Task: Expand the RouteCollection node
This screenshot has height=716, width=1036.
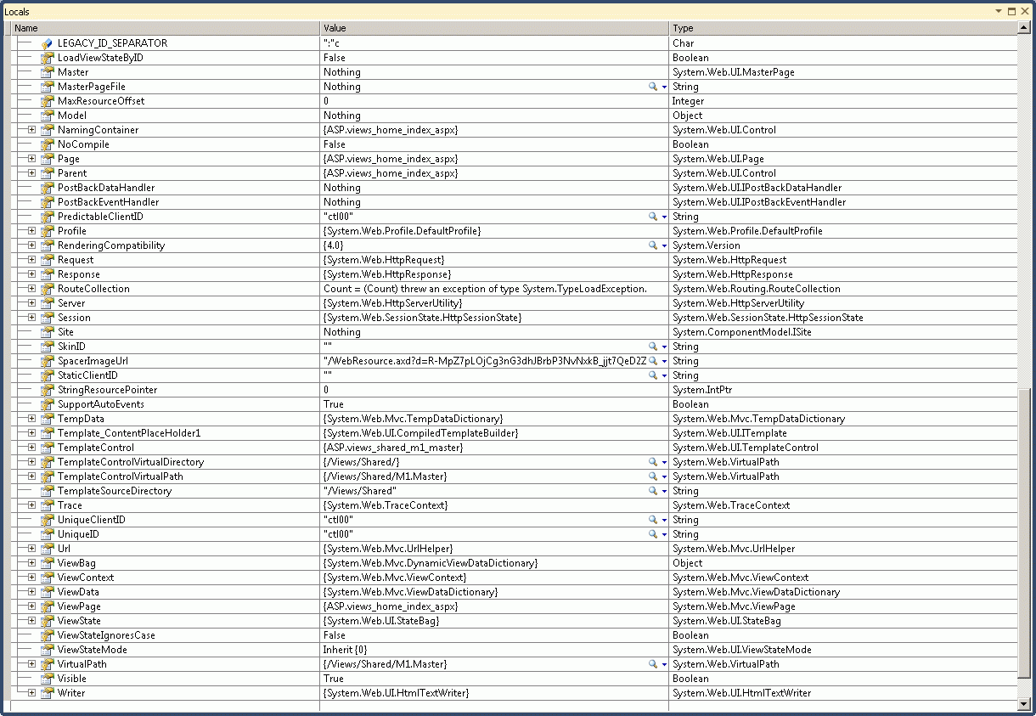Action: tap(31, 289)
